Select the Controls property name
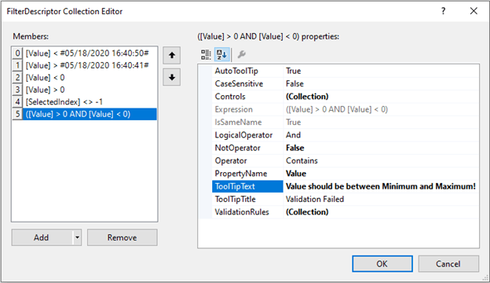This screenshot has width=490, height=283. pos(230,97)
